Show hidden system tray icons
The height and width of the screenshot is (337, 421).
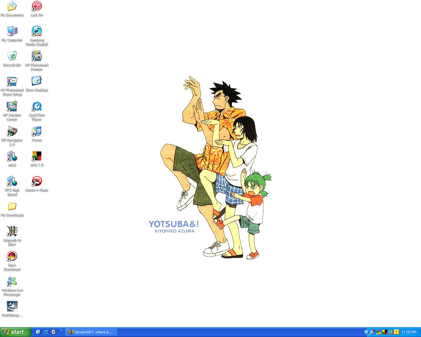pyautogui.click(x=367, y=332)
